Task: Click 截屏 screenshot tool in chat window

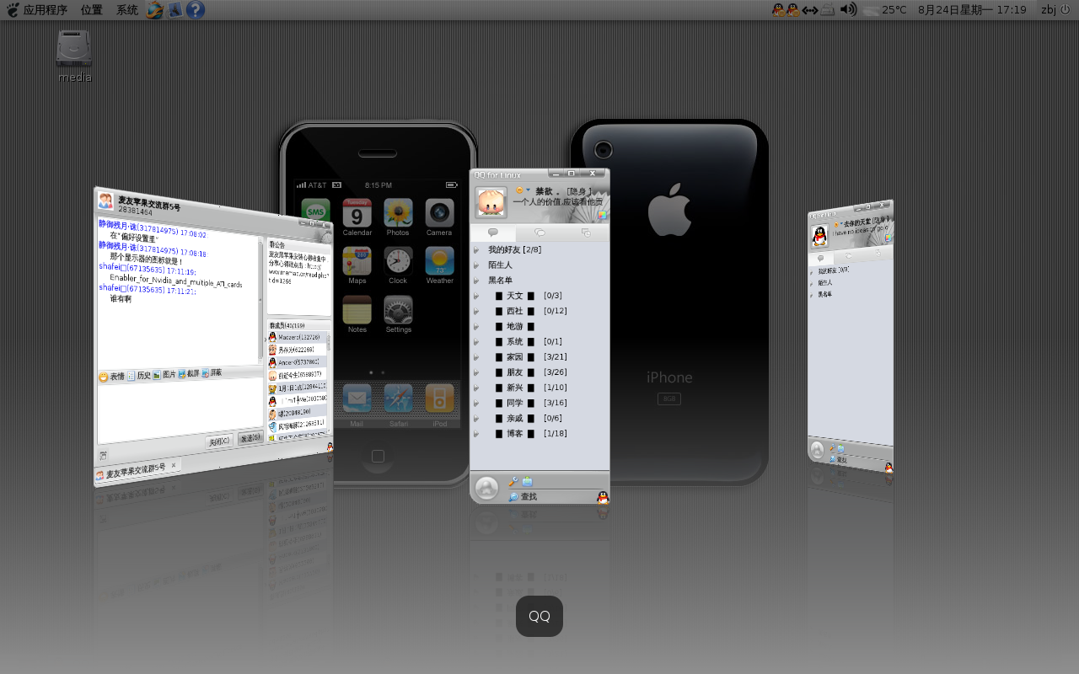Action: pyautogui.click(x=188, y=373)
